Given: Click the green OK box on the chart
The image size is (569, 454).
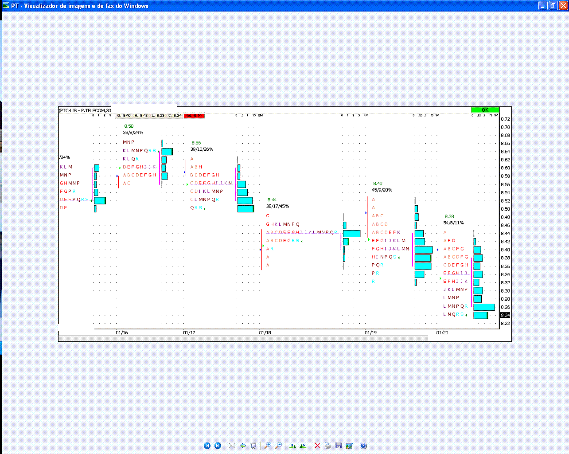Looking at the screenshot, I should pos(485,110).
